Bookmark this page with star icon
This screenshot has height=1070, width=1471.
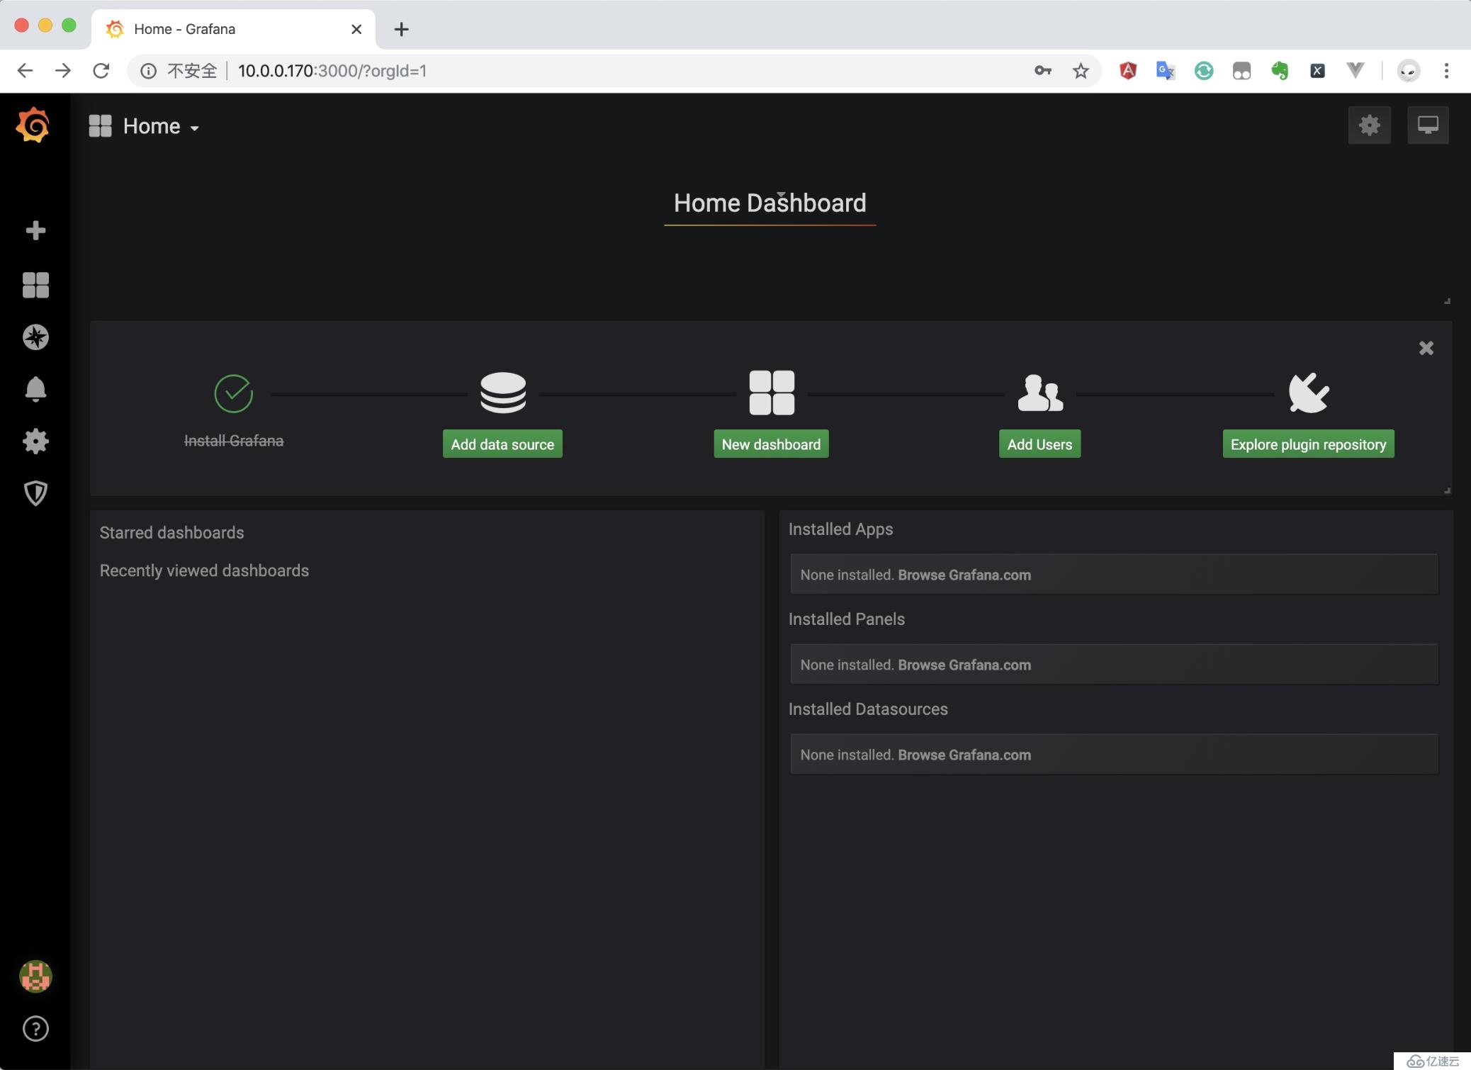pyautogui.click(x=1081, y=70)
